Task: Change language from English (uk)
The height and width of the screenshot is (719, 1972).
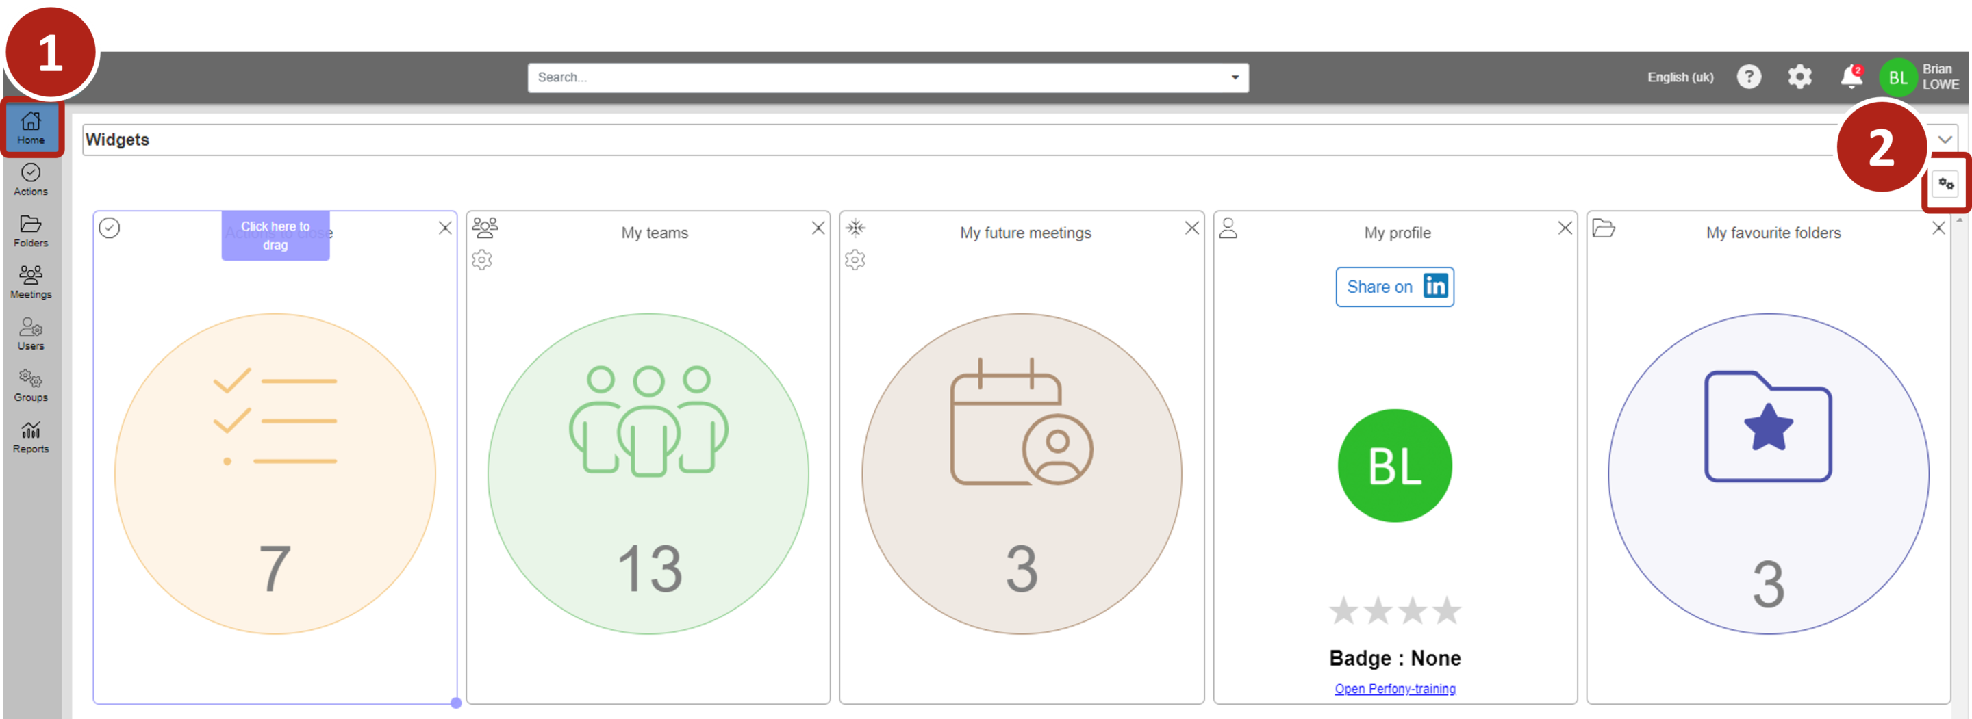Action: click(x=1680, y=77)
